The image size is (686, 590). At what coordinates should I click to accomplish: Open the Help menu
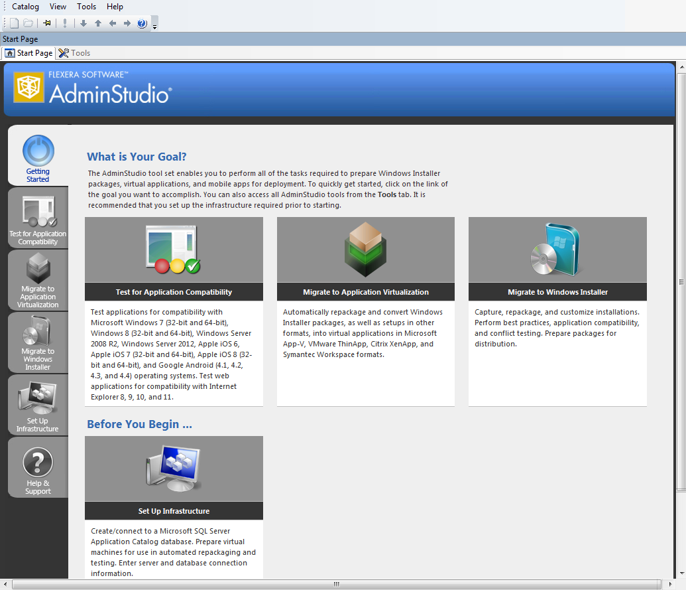click(x=115, y=7)
